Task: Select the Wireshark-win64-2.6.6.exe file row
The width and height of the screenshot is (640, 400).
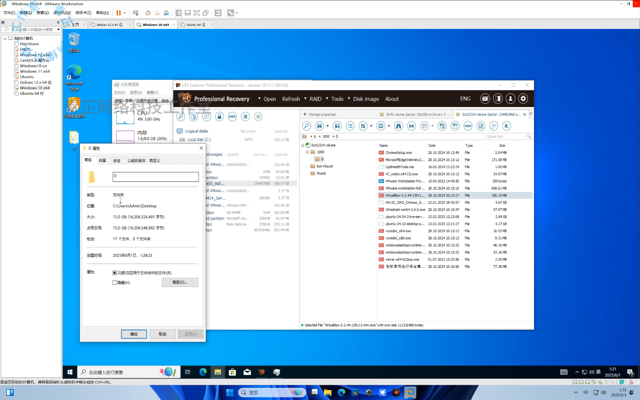Action: (455, 210)
